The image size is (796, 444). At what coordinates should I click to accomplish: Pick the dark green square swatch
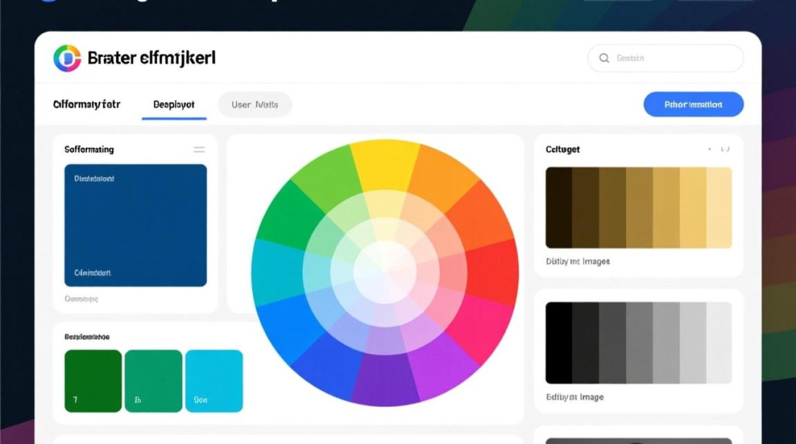(93, 381)
